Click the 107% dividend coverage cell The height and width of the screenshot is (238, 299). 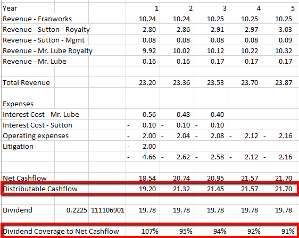pyautogui.click(x=143, y=231)
